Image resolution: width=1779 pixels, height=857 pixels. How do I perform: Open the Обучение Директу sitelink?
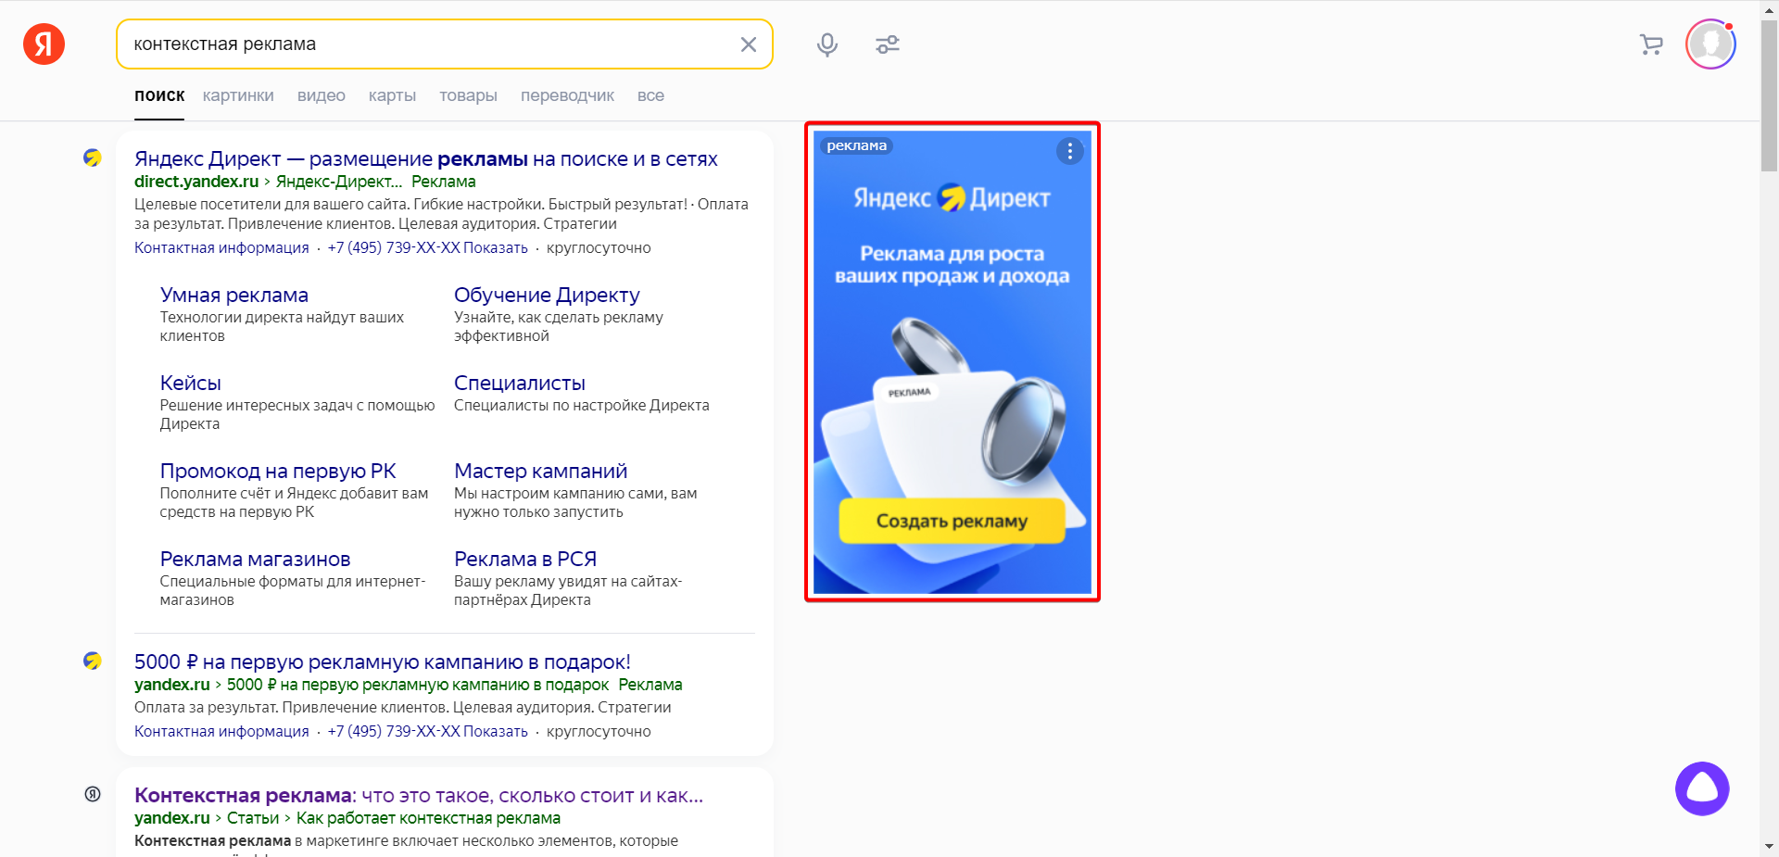click(x=547, y=295)
